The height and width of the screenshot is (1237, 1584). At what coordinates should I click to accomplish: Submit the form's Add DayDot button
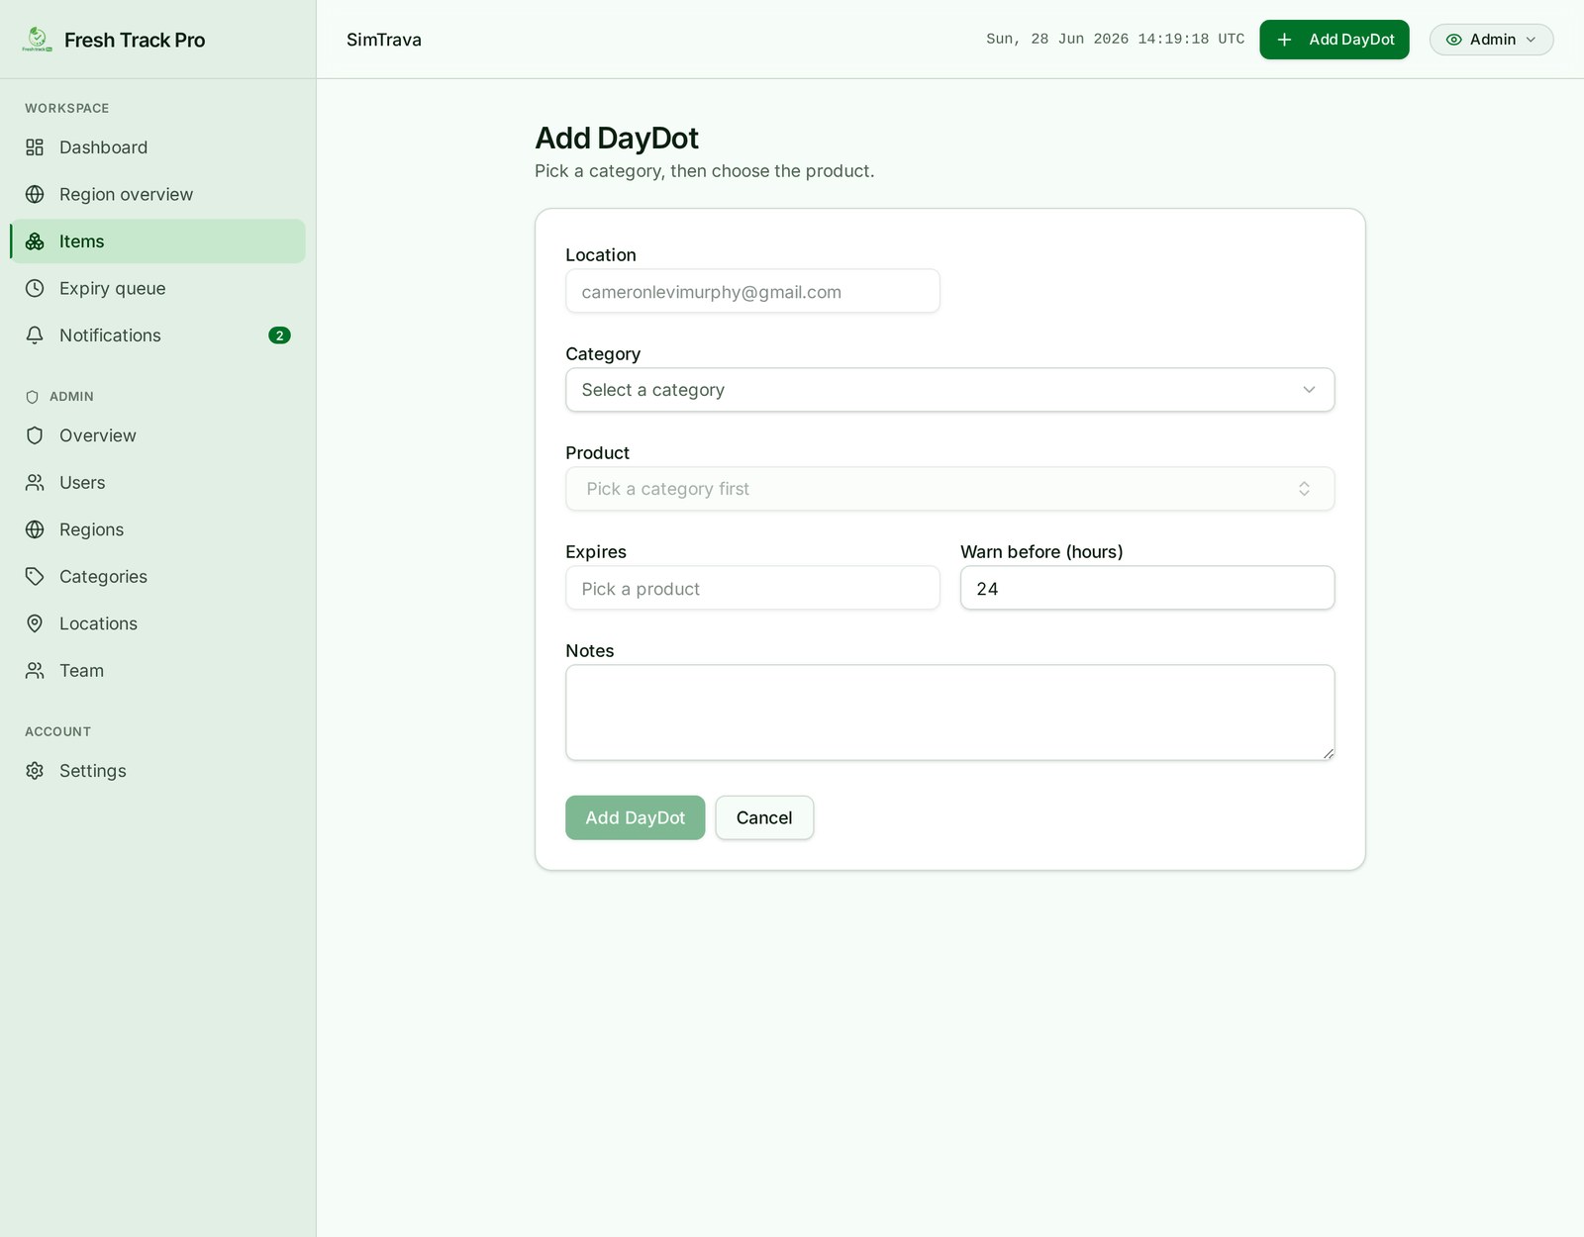(x=635, y=817)
